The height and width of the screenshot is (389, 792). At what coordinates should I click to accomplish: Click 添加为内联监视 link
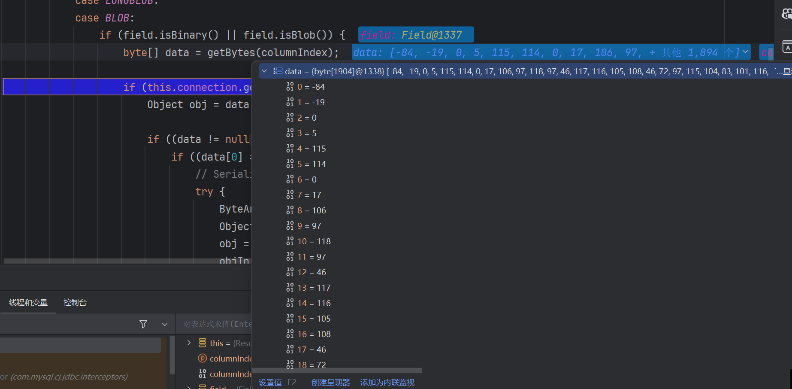pos(387,383)
